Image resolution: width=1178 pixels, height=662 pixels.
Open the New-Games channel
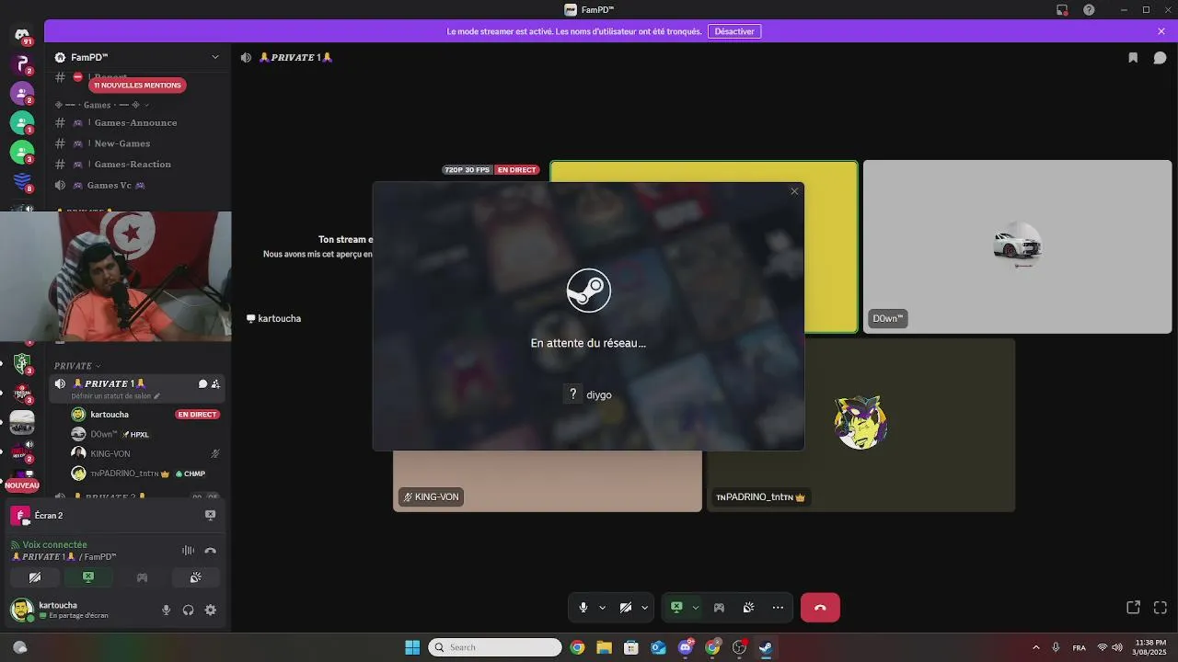pyautogui.click(x=136, y=143)
